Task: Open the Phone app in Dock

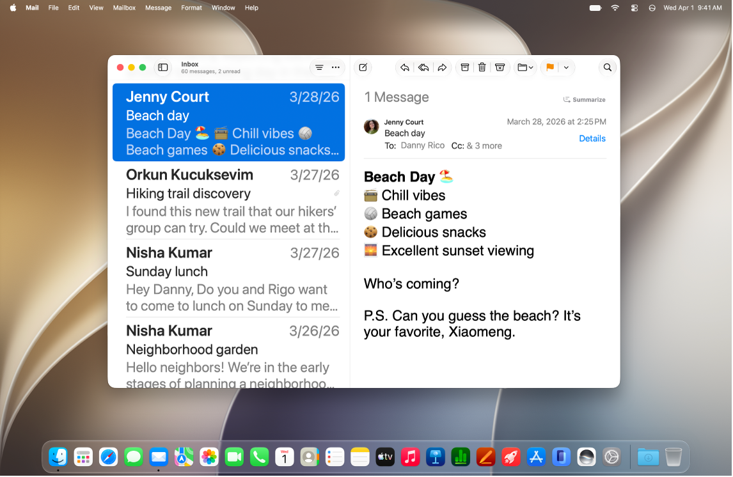Action: (x=260, y=457)
